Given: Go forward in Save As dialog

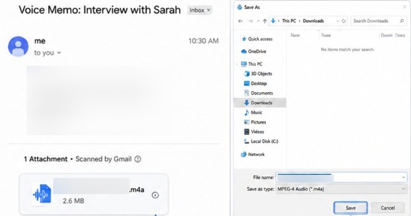Looking at the screenshot, I should [250, 21].
